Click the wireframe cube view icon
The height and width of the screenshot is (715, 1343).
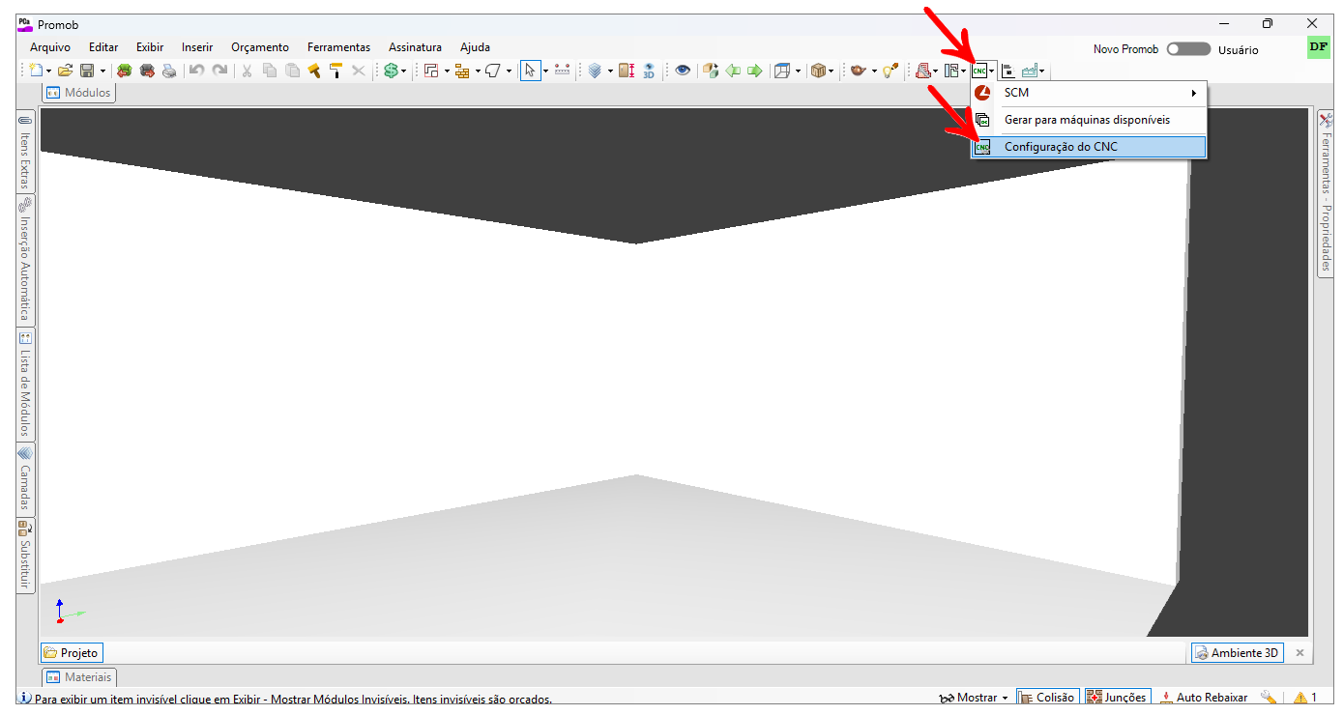(x=782, y=71)
